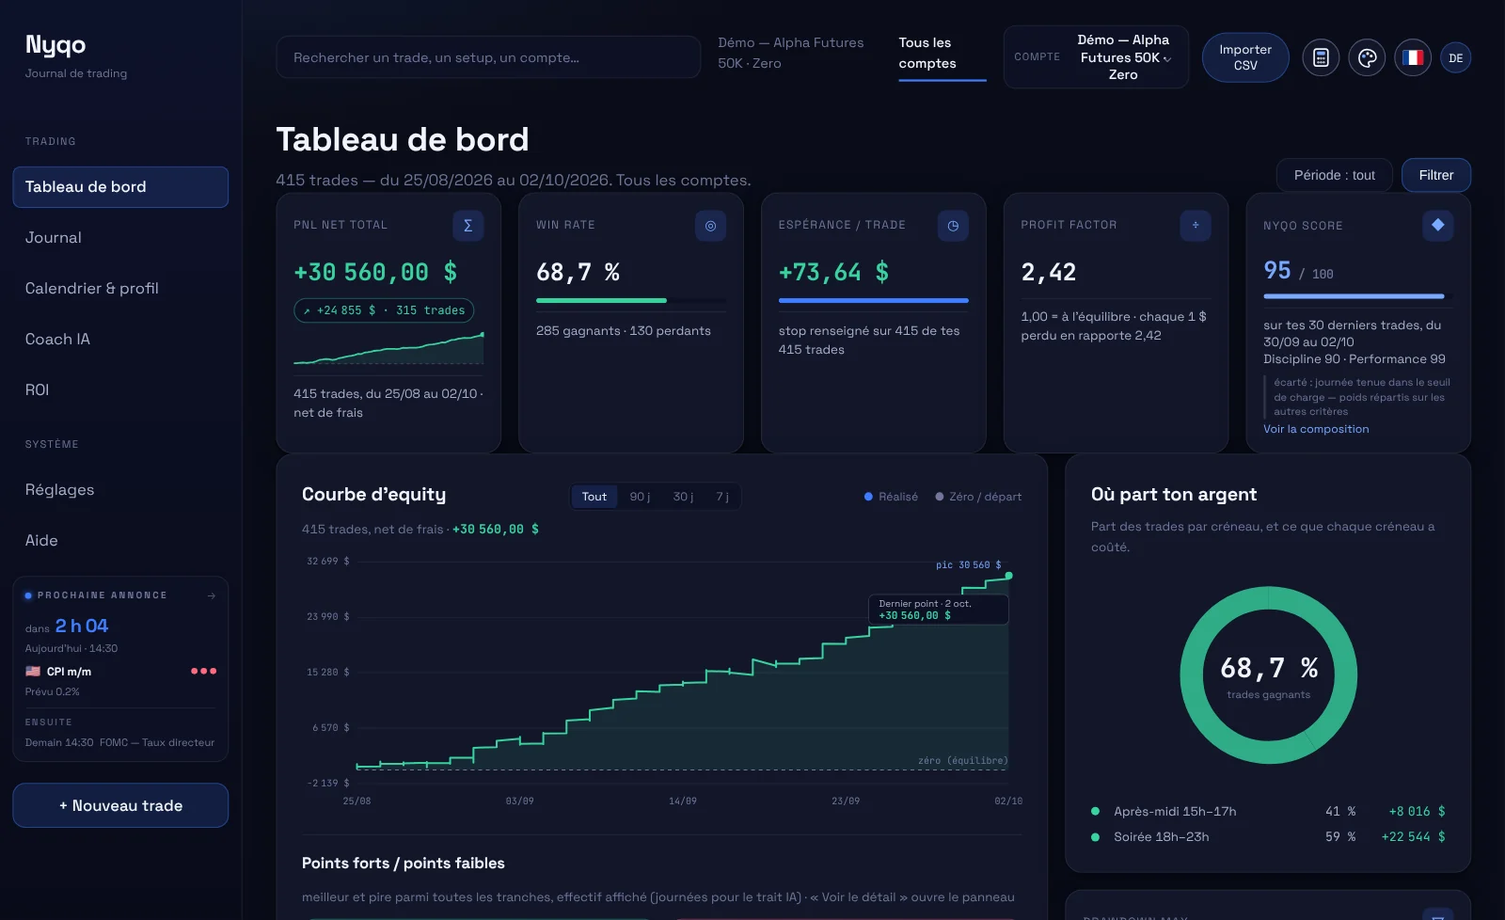Click the Win Rate progress bar
Image resolution: width=1505 pixels, height=920 pixels.
631,301
